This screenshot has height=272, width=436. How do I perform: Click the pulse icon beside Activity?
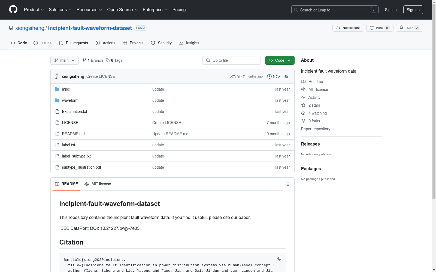coord(303,97)
